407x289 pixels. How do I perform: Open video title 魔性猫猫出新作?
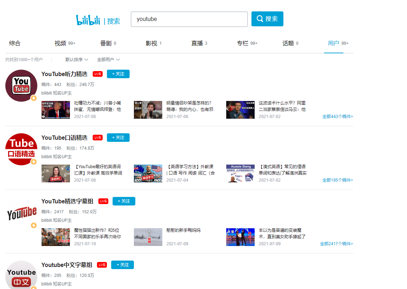98,234
